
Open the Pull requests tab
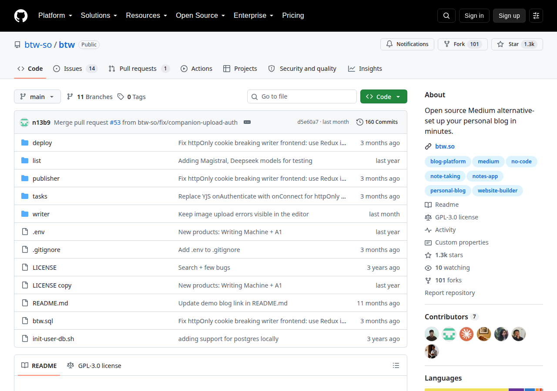point(139,69)
